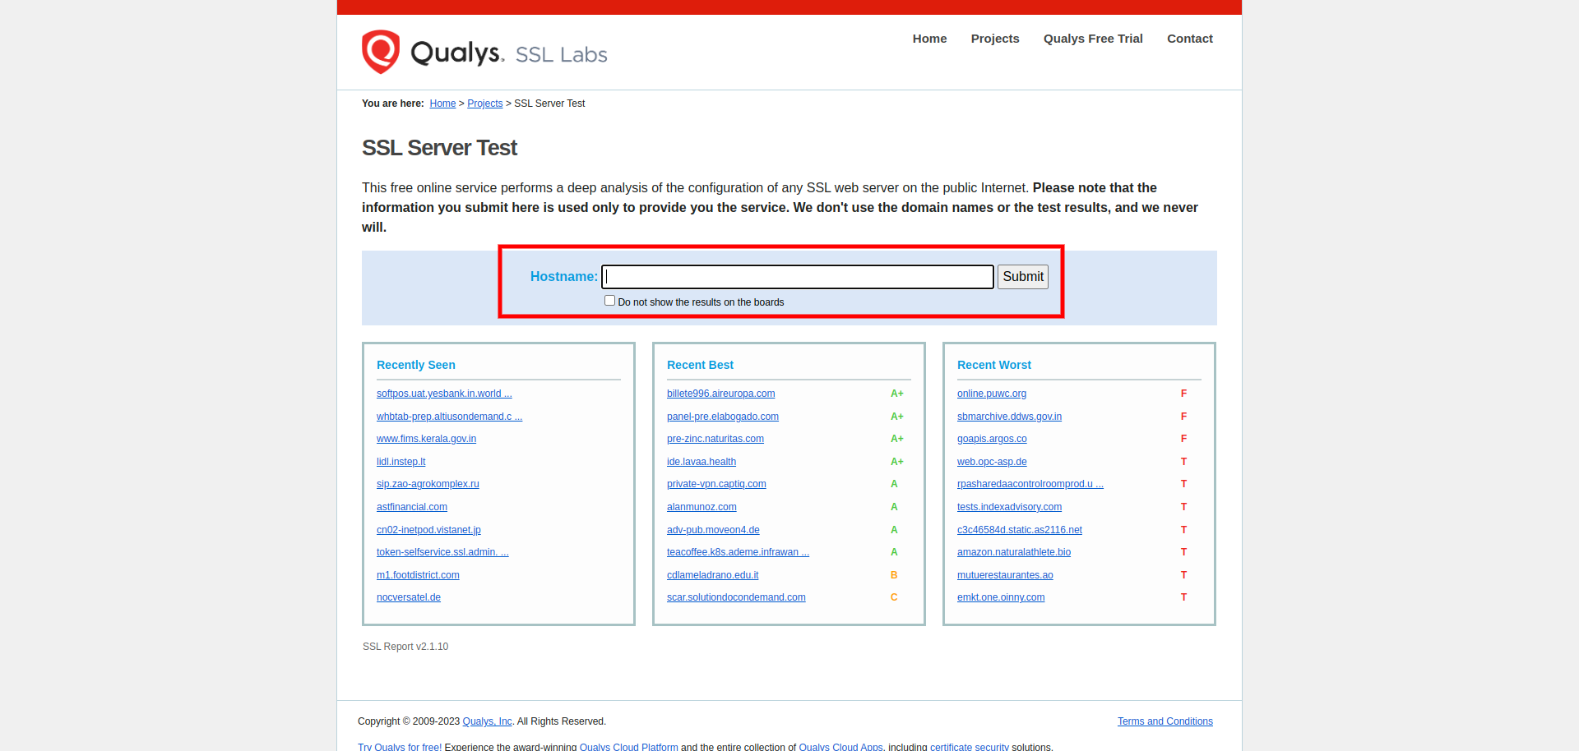Screen dimensions: 1579x751
Task: Open panel-pre.elabogado.com report
Action: point(723,417)
